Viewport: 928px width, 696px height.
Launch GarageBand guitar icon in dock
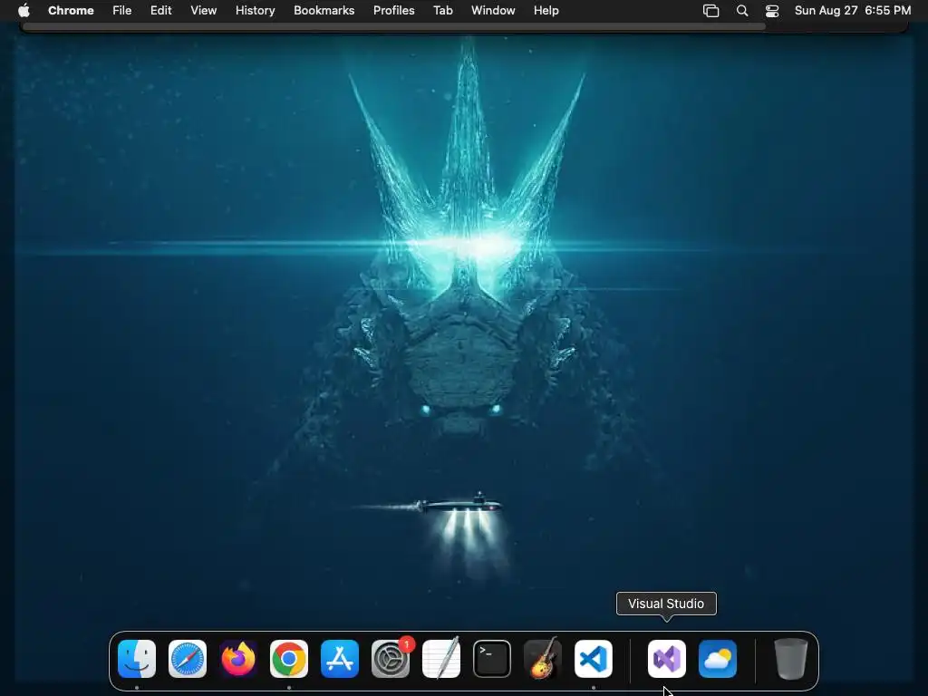click(x=543, y=659)
